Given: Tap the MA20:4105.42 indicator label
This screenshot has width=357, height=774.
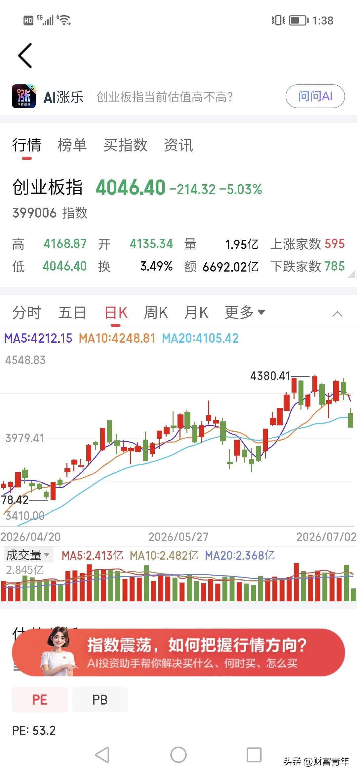Looking at the screenshot, I should 200,338.
